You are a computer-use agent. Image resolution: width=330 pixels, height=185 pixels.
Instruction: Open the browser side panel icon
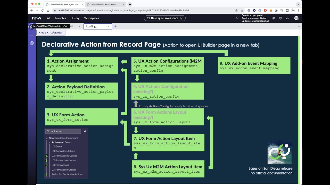point(287,11)
